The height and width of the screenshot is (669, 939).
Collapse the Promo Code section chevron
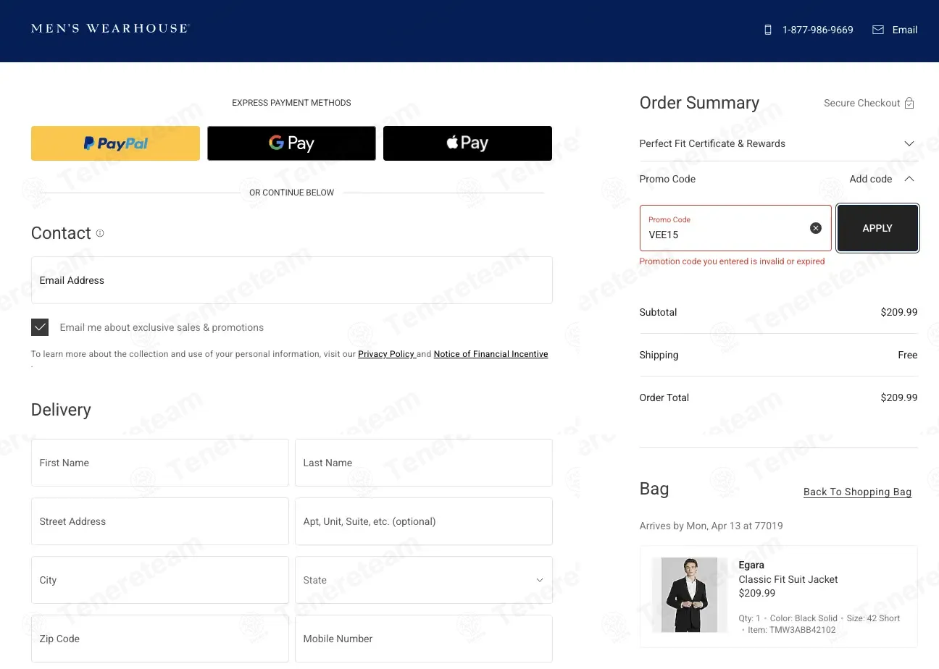pyautogui.click(x=909, y=179)
